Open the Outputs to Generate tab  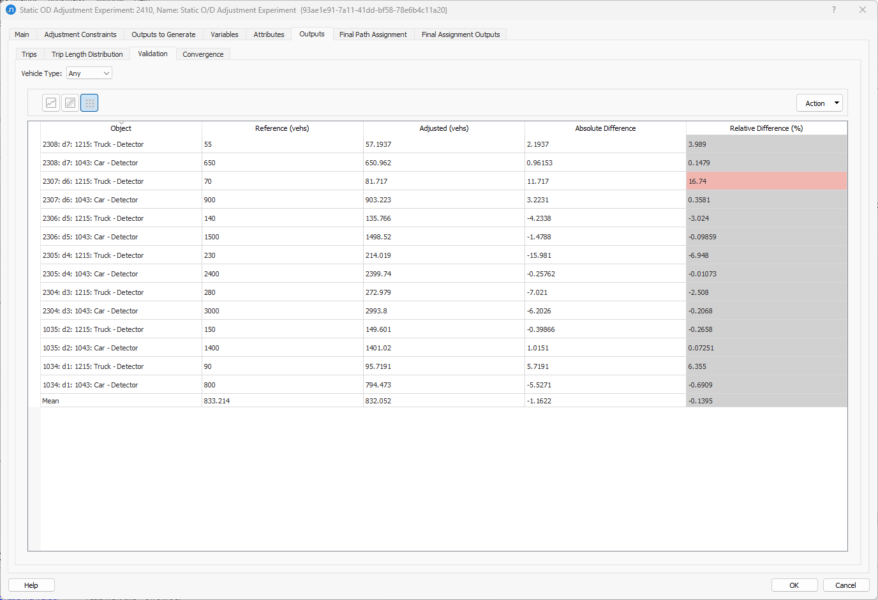coord(163,34)
